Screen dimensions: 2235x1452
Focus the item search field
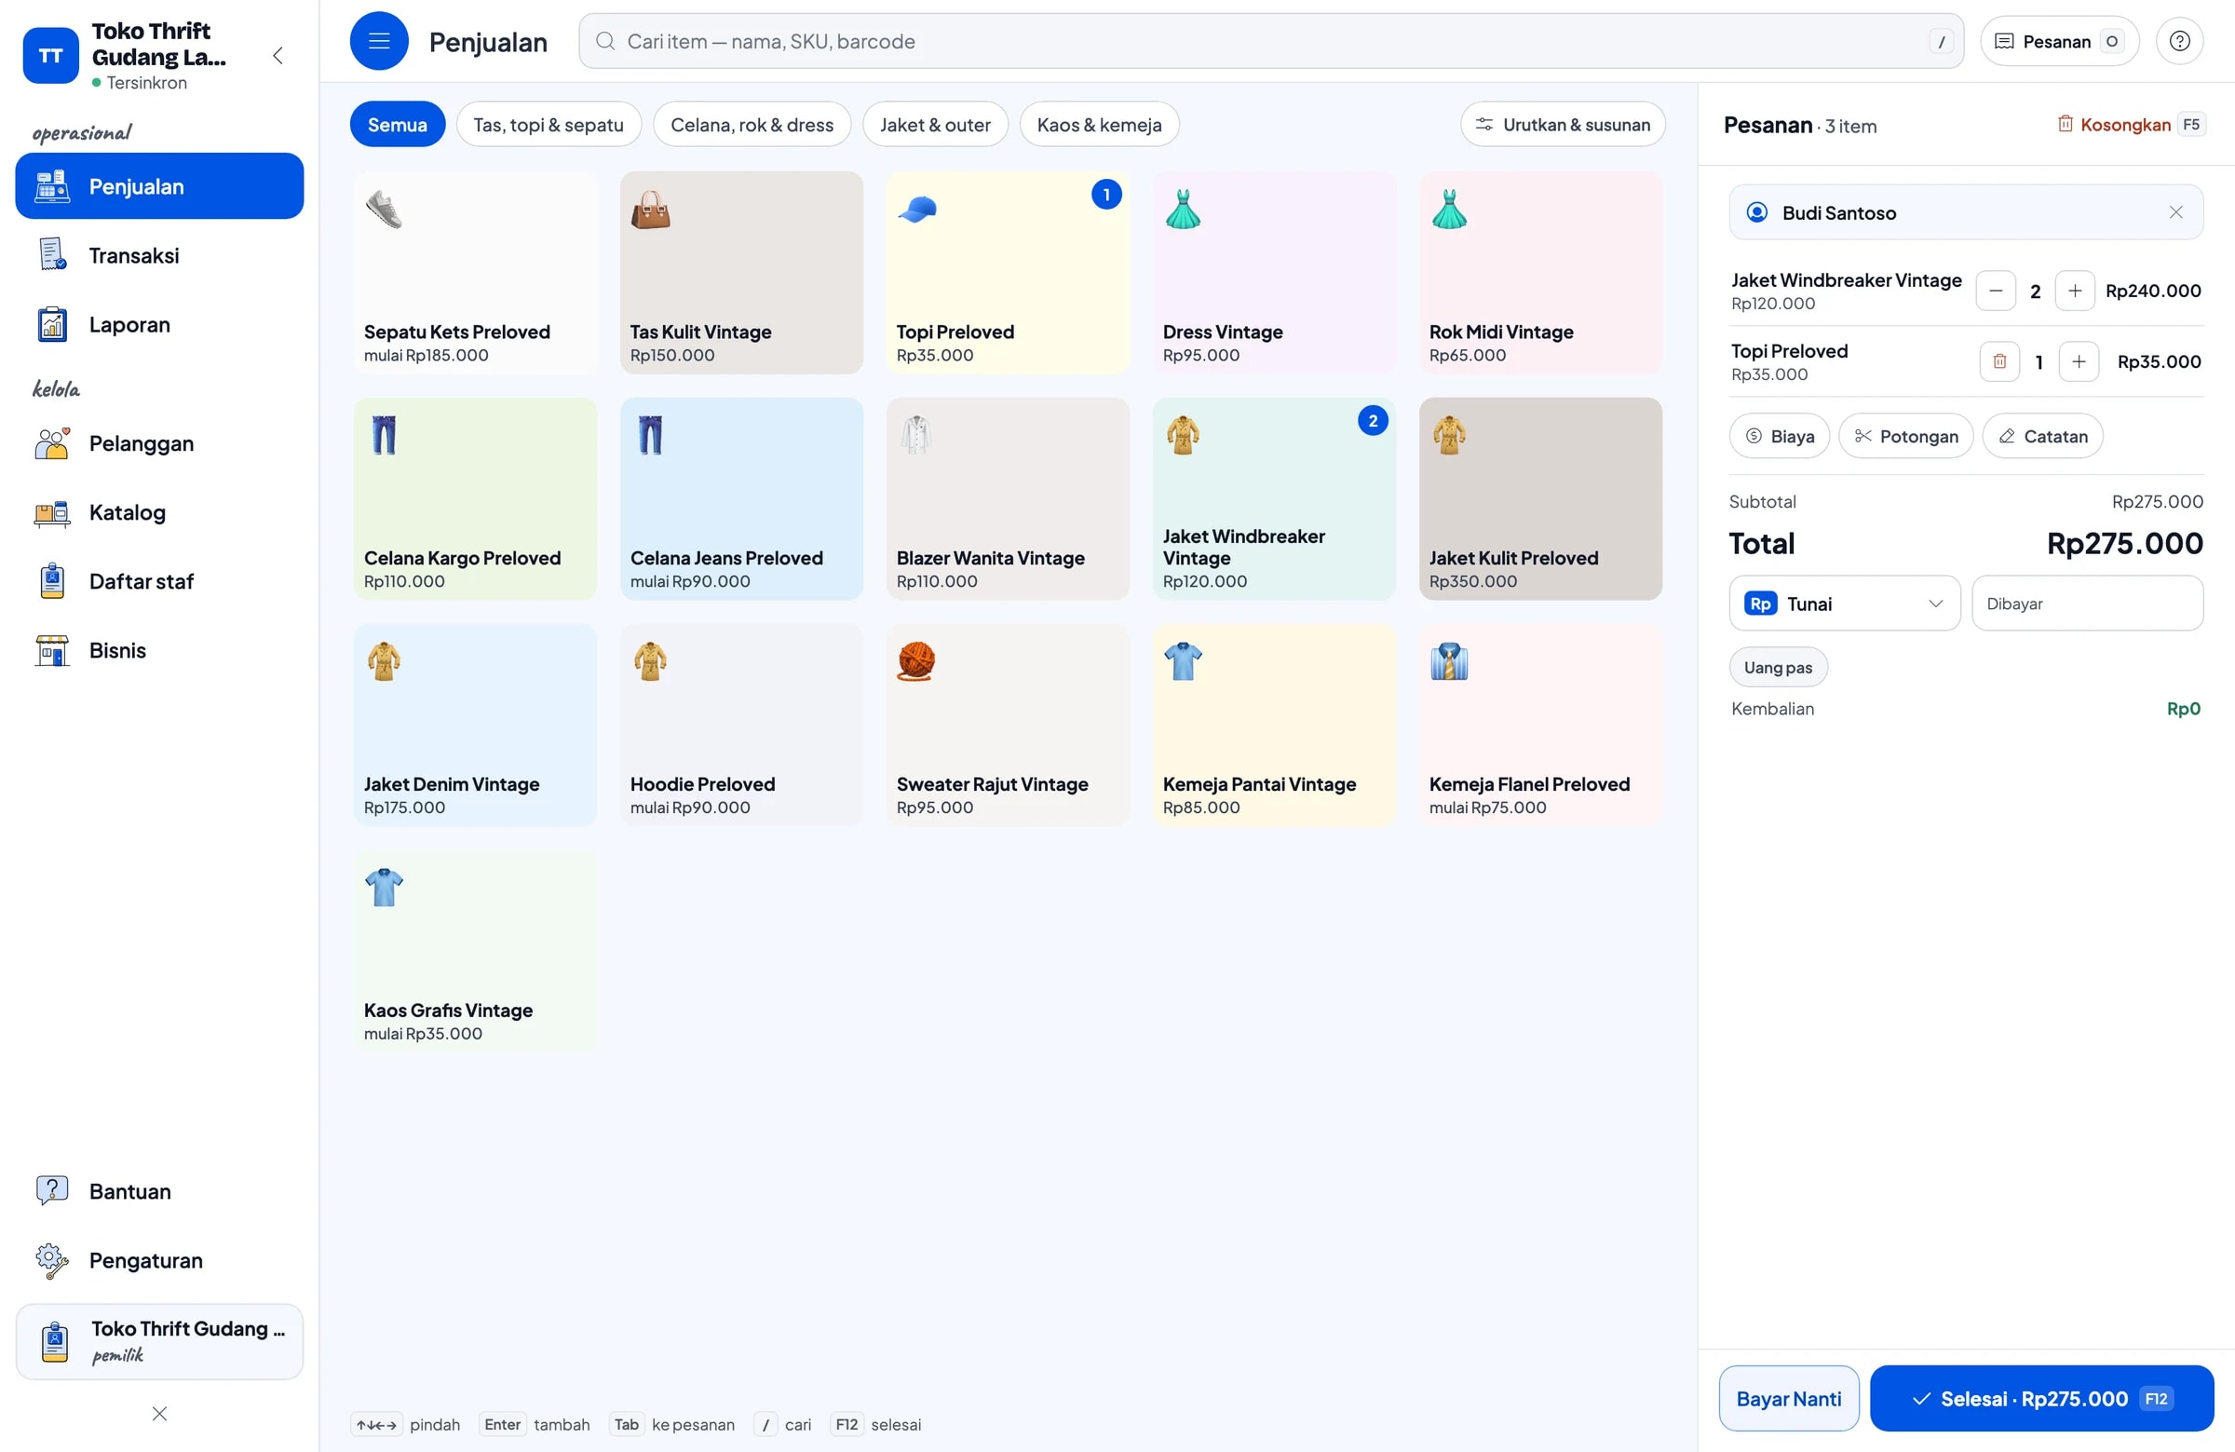1270,41
